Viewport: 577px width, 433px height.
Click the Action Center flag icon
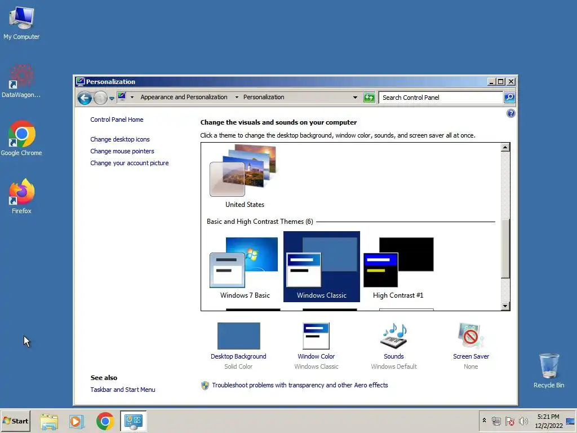510,421
